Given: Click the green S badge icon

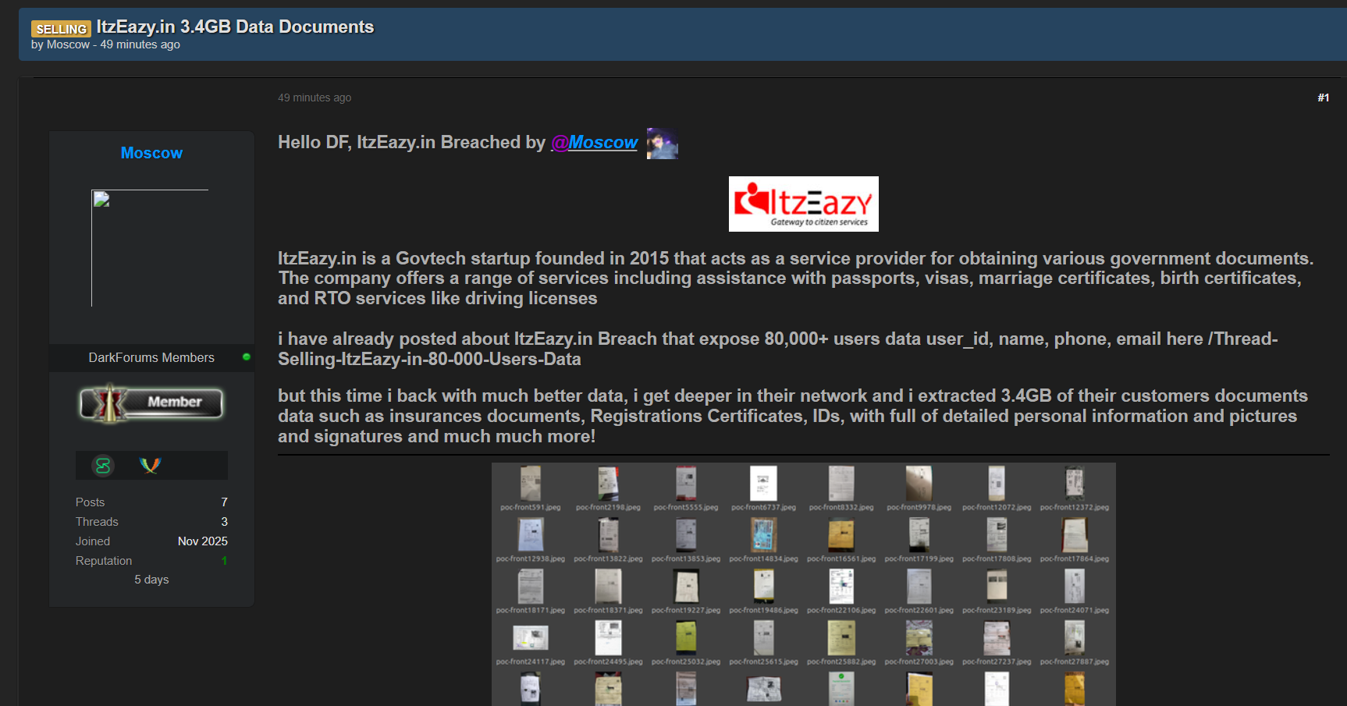Looking at the screenshot, I should tap(103, 466).
